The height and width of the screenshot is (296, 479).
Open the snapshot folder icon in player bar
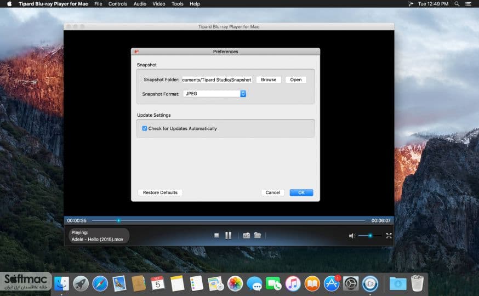coord(258,235)
